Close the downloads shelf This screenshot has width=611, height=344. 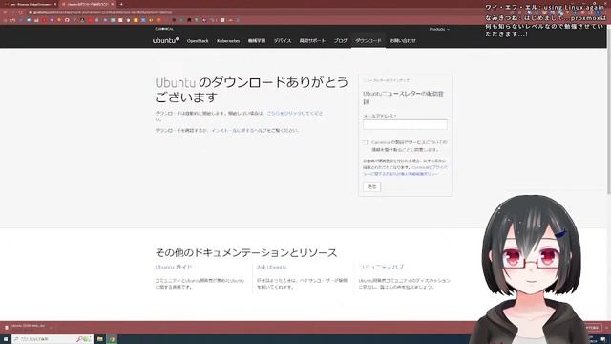[x=606, y=327]
